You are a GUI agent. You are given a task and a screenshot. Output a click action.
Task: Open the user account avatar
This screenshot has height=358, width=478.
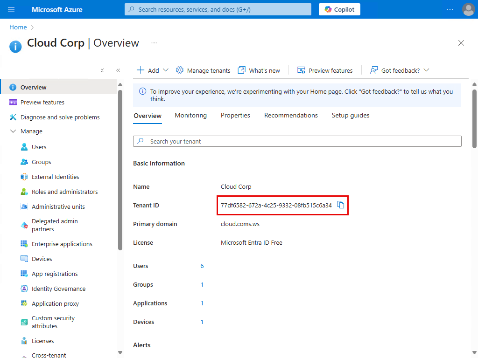pyautogui.click(x=468, y=9)
